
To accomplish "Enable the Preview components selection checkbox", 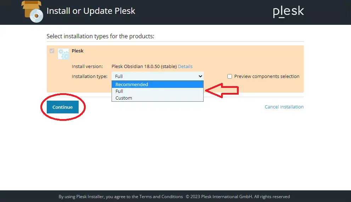I will pyautogui.click(x=230, y=77).
